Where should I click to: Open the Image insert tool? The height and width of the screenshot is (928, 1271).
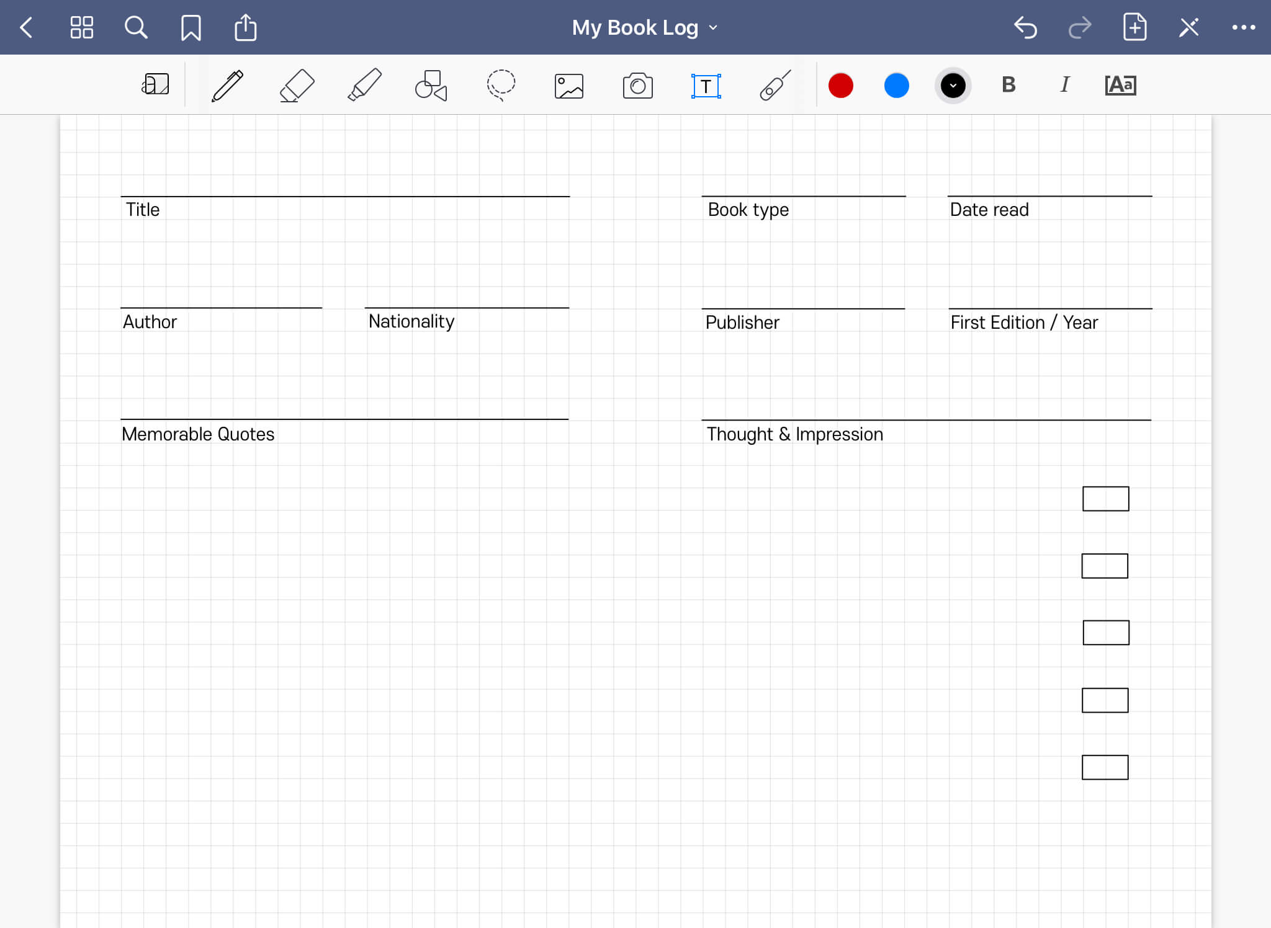(x=568, y=86)
